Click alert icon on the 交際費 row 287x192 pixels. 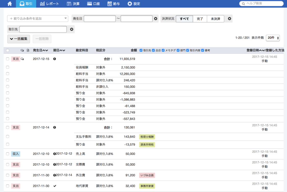(54, 165)
